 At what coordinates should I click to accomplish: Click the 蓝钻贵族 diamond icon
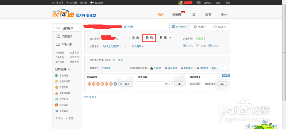point(182,68)
